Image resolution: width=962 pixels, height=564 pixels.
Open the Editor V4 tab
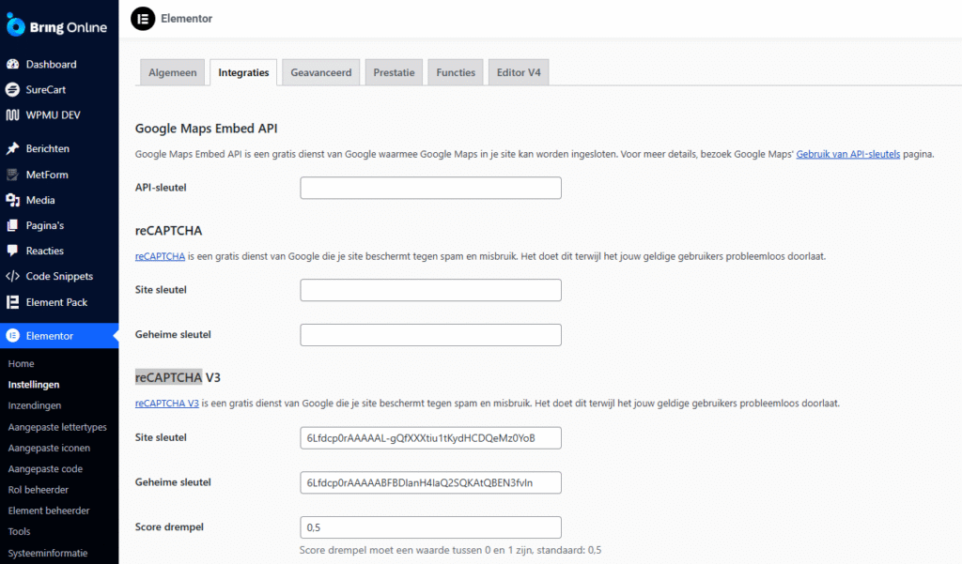519,72
